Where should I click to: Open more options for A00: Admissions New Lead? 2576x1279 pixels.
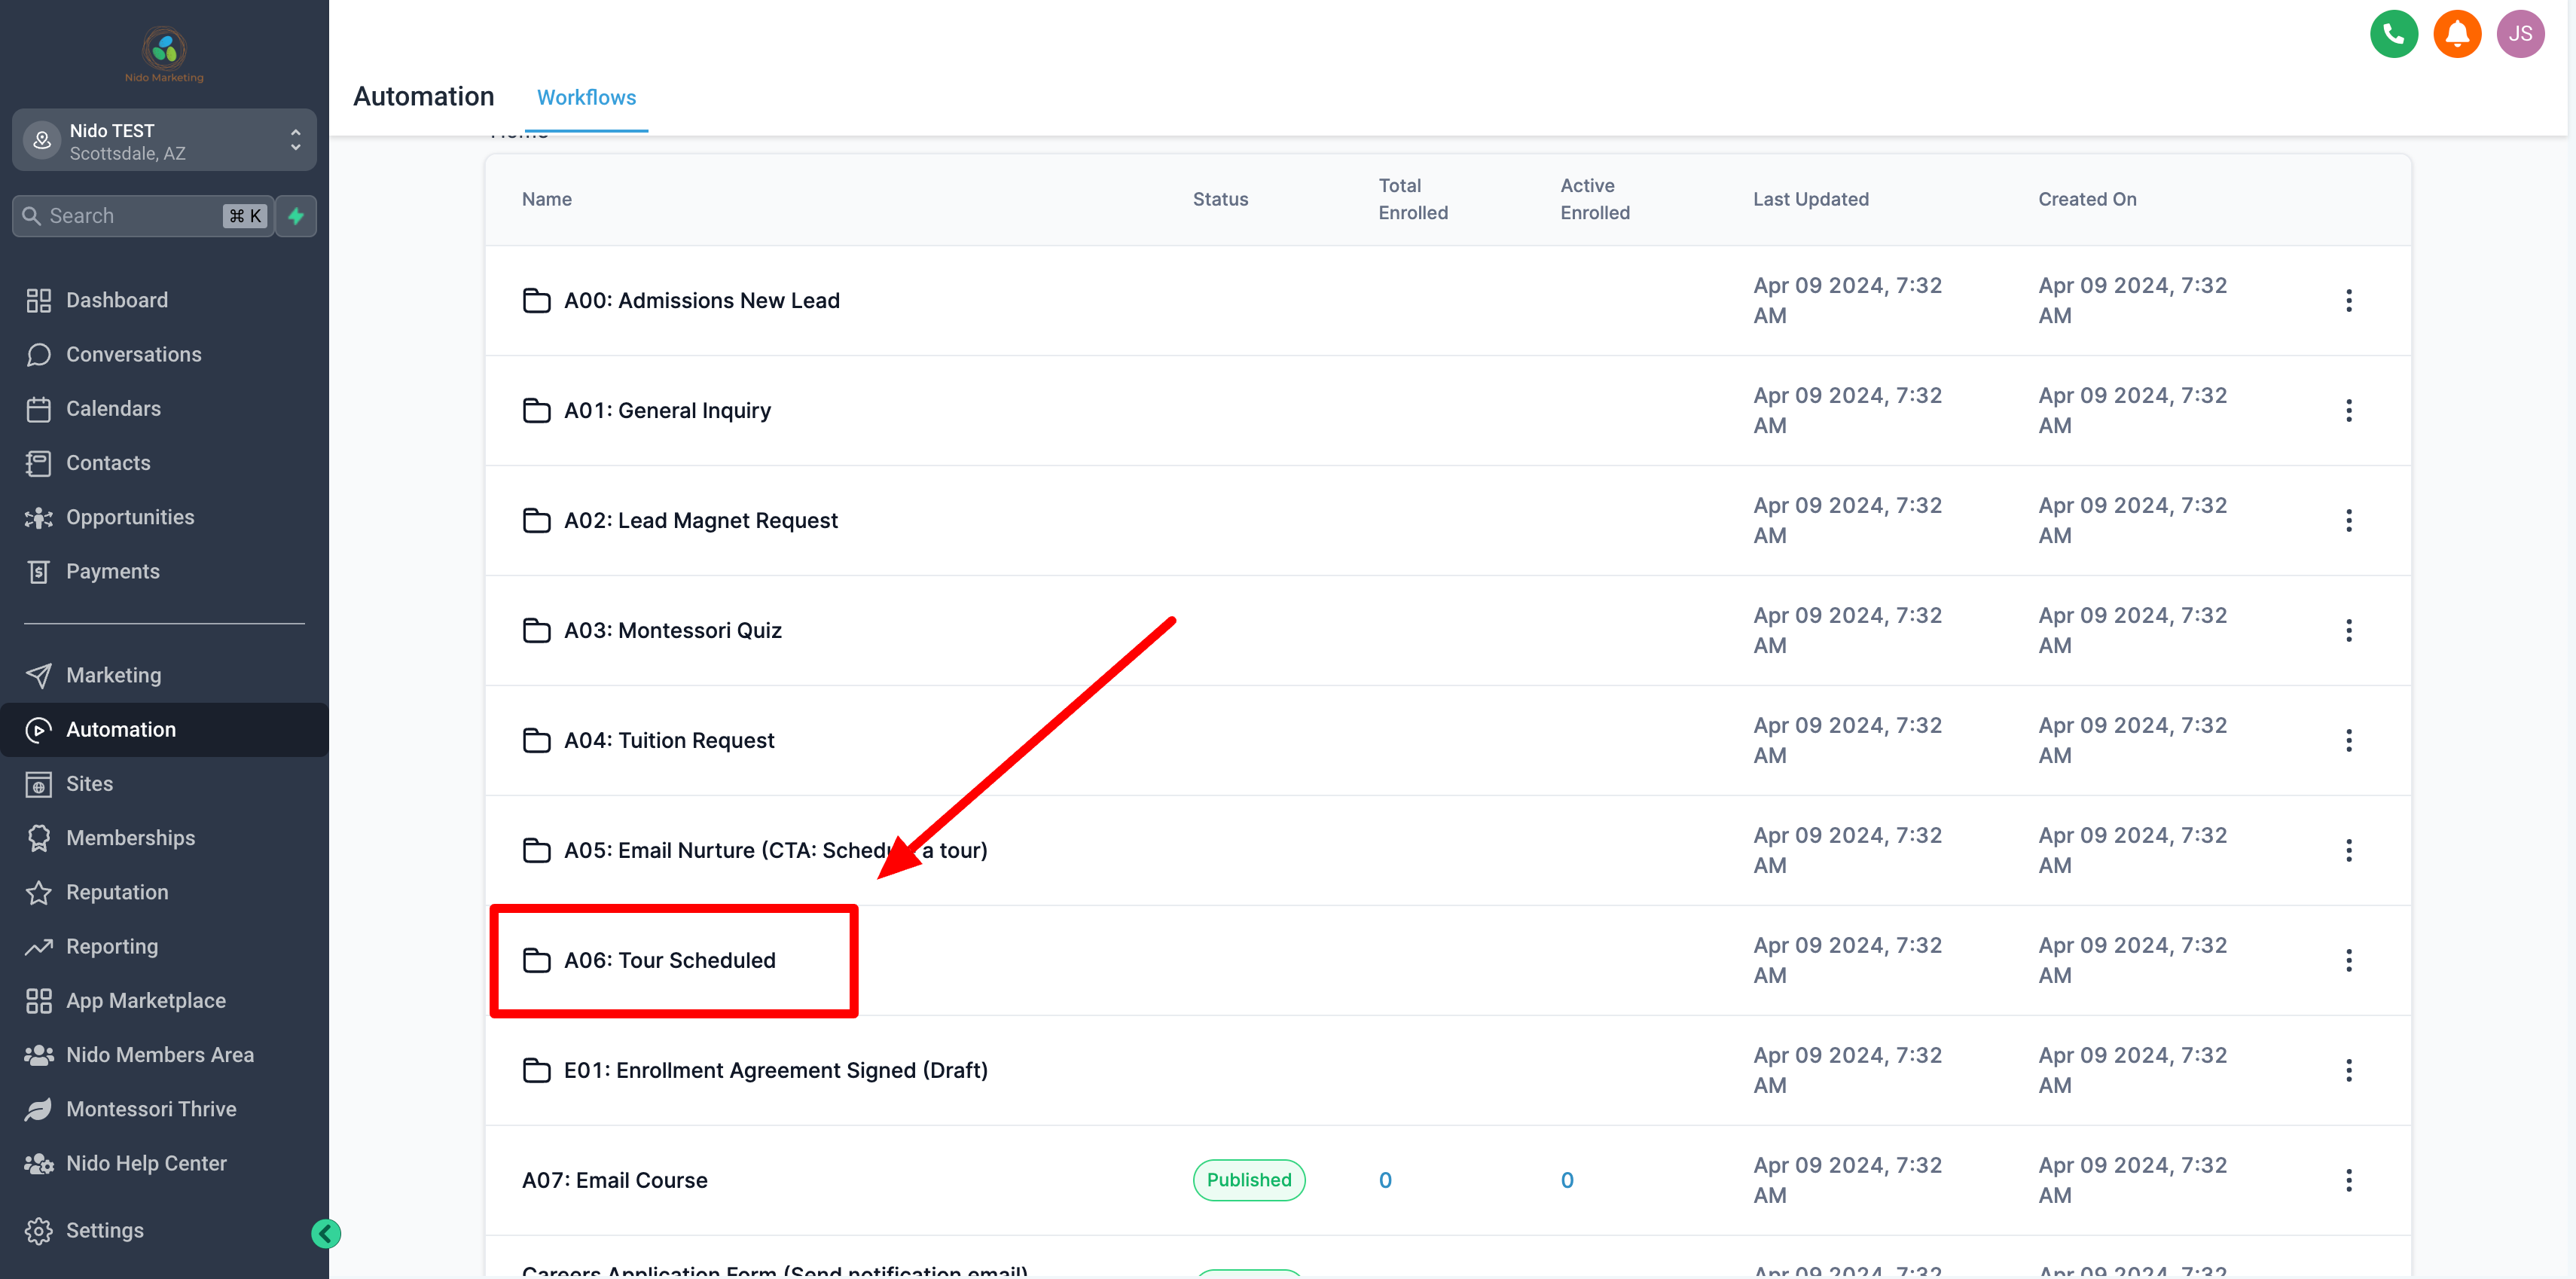[x=2348, y=300]
